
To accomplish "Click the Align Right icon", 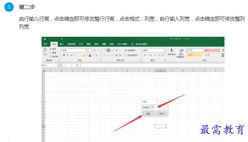I will (x=112, y=55).
